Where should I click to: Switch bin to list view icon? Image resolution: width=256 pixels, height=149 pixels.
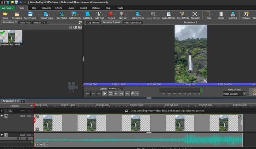(80, 27)
